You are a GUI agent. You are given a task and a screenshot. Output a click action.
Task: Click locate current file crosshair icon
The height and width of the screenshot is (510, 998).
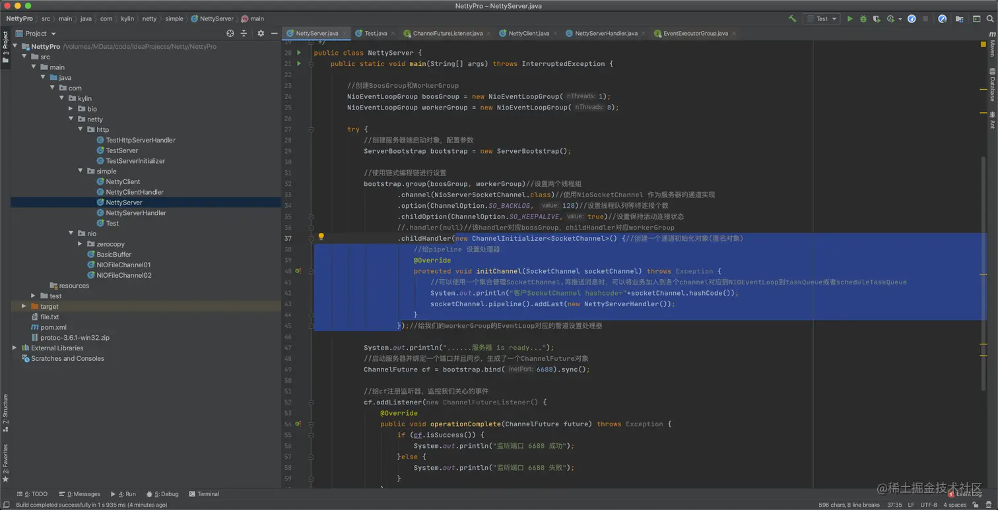[230, 33]
